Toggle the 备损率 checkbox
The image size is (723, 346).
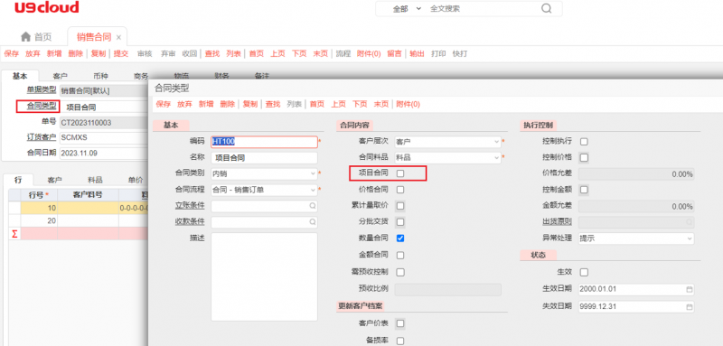pos(400,341)
